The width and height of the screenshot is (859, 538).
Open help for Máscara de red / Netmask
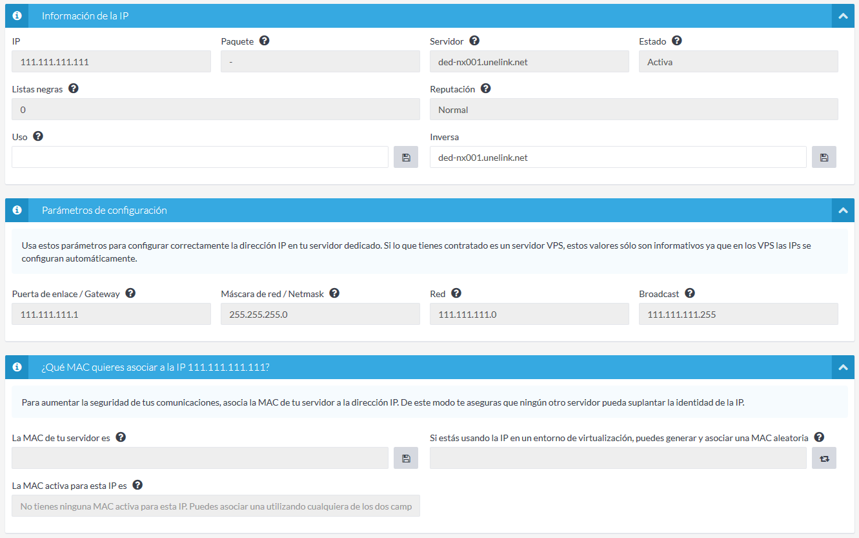(334, 293)
